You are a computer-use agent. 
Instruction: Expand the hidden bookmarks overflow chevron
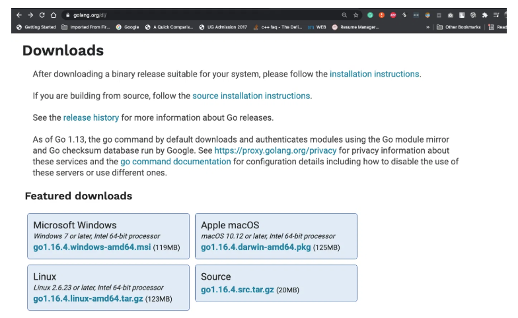(428, 27)
